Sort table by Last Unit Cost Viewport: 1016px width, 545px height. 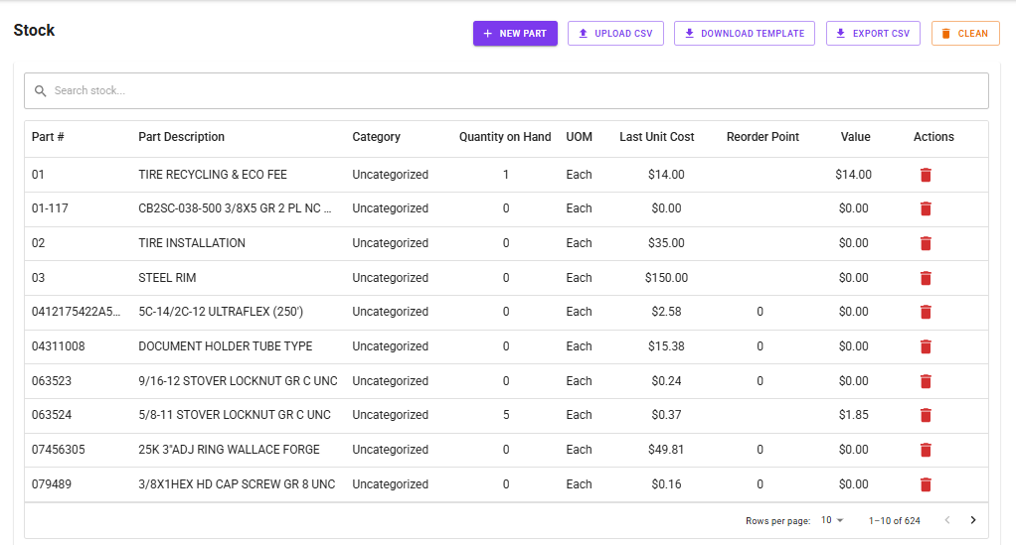pos(656,137)
